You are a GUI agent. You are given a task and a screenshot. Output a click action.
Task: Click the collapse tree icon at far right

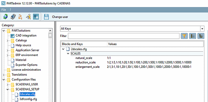tap(201, 36)
